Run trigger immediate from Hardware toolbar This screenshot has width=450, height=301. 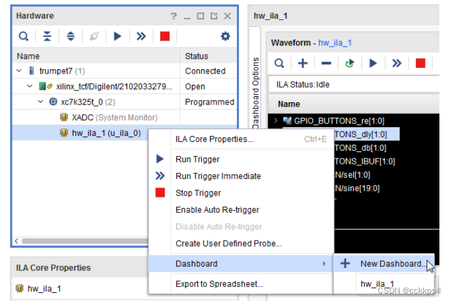141,36
